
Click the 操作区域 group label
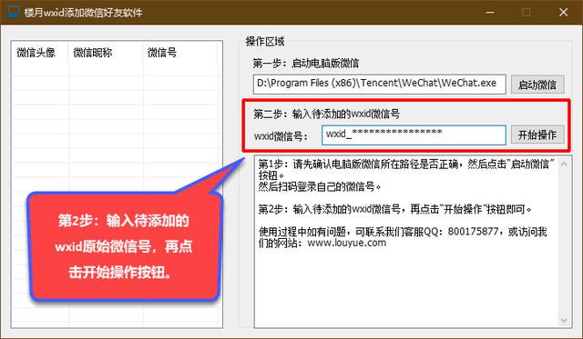[x=265, y=42]
